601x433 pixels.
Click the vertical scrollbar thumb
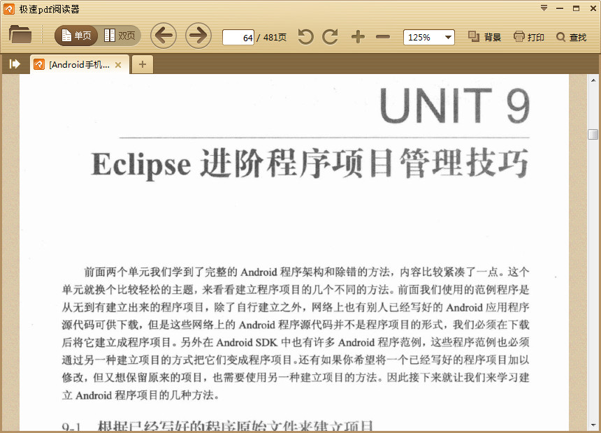click(593, 134)
